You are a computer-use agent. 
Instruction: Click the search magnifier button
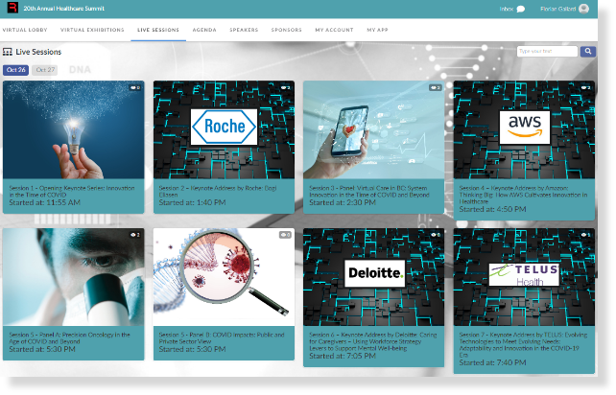(588, 52)
